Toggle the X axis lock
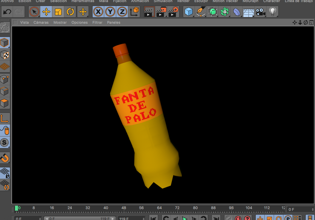The width and height of the screenshot is (315, 220). tap(98, 12)
